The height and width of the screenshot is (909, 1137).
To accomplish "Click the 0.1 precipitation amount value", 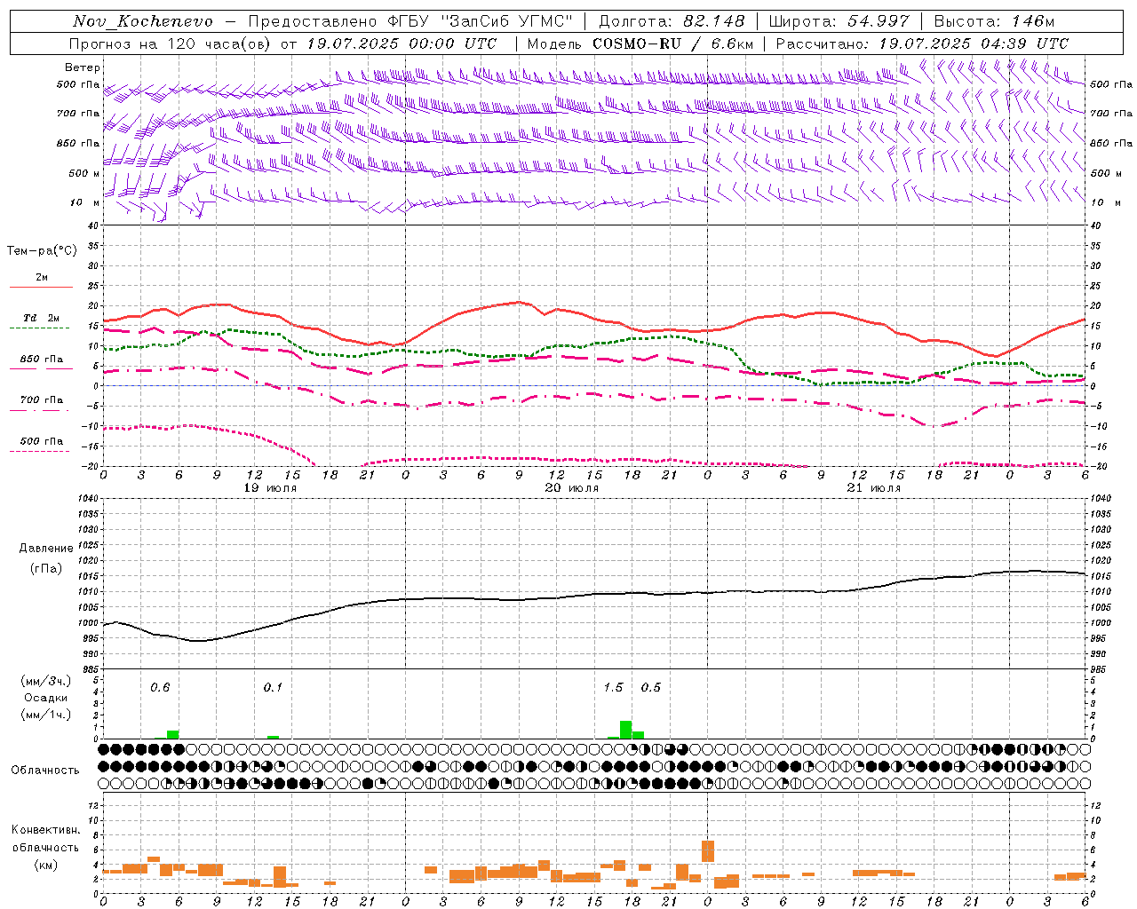I will click(x=273, y=687).
